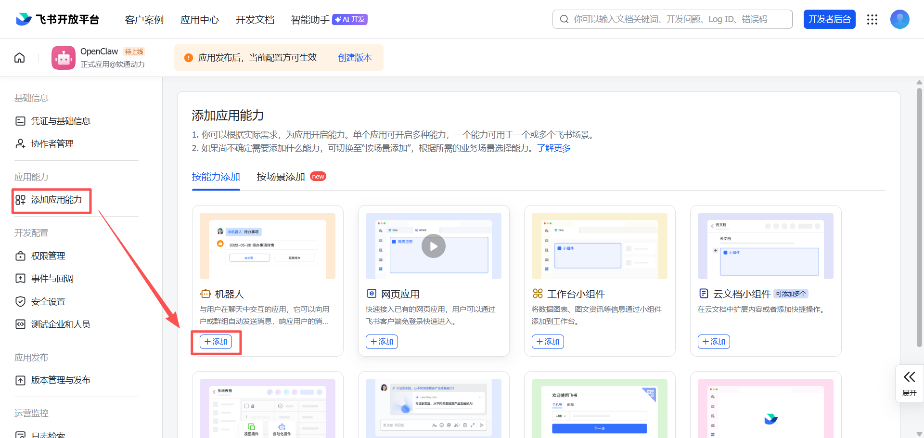The width and height of the screenshot is (924, 438).
Task: Open the apps grid menu icon
Action: (x=872, y=19)
